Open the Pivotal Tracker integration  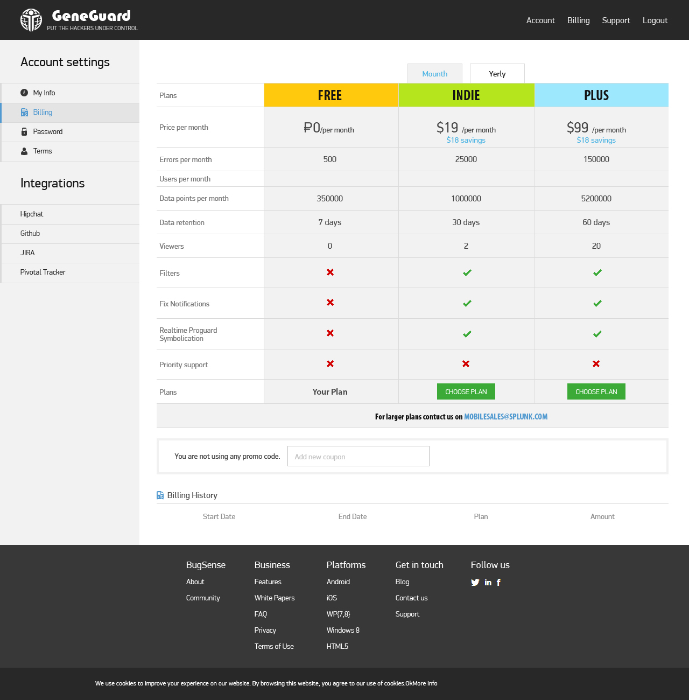click(x=70, y=272)
